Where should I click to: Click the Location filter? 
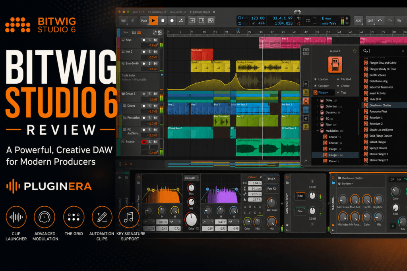point(321,79)
